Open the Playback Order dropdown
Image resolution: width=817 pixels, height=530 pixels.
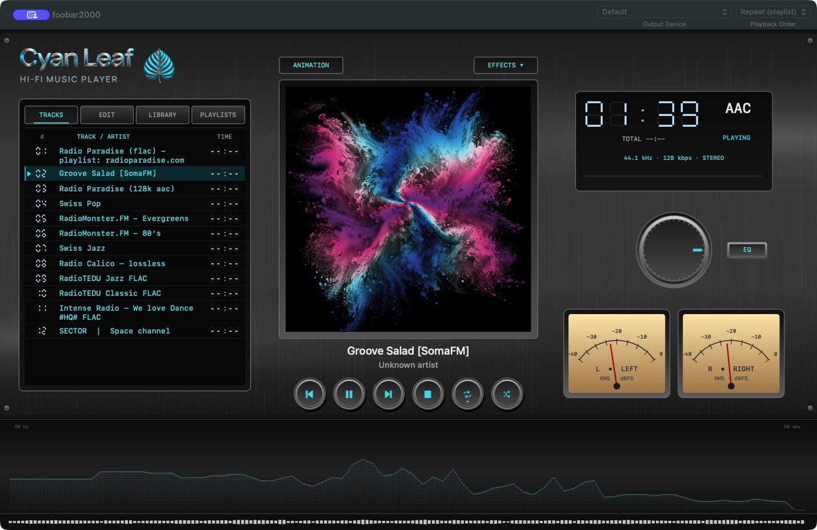coord(772,12)
